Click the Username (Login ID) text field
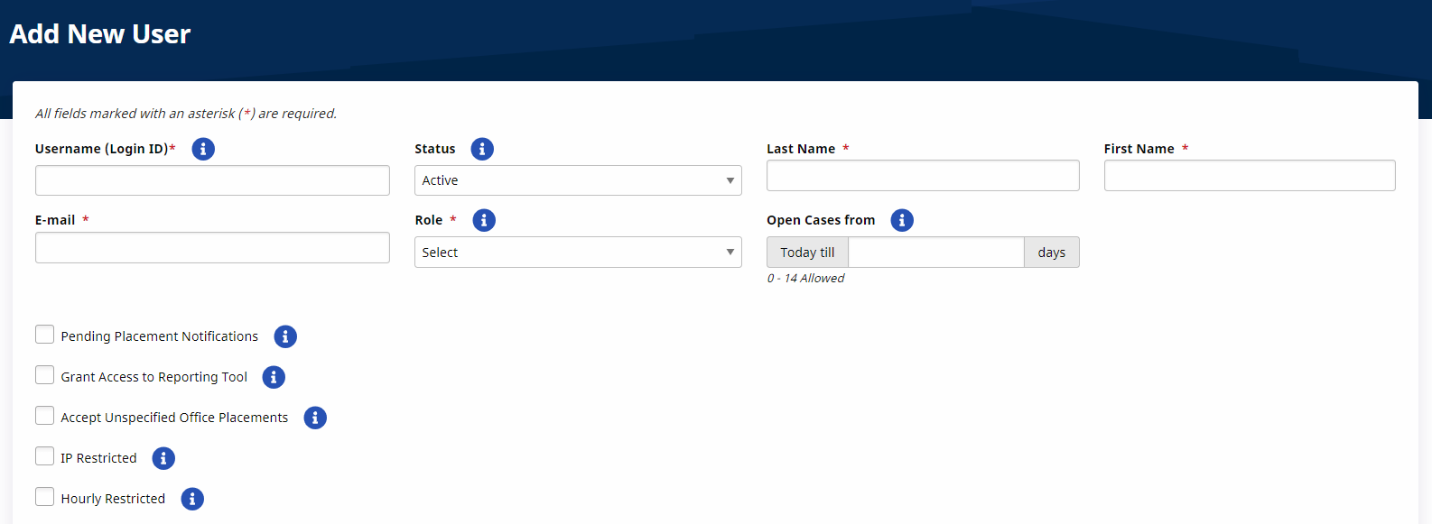Viewport: 1432px width, 524px height. click(212, 180)
